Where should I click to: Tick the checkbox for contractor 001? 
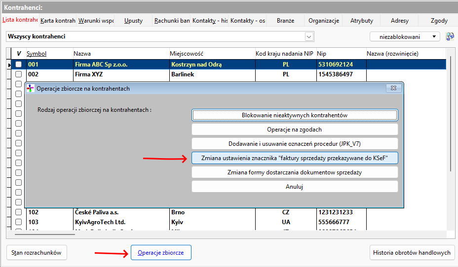click(x=19, y=65)
